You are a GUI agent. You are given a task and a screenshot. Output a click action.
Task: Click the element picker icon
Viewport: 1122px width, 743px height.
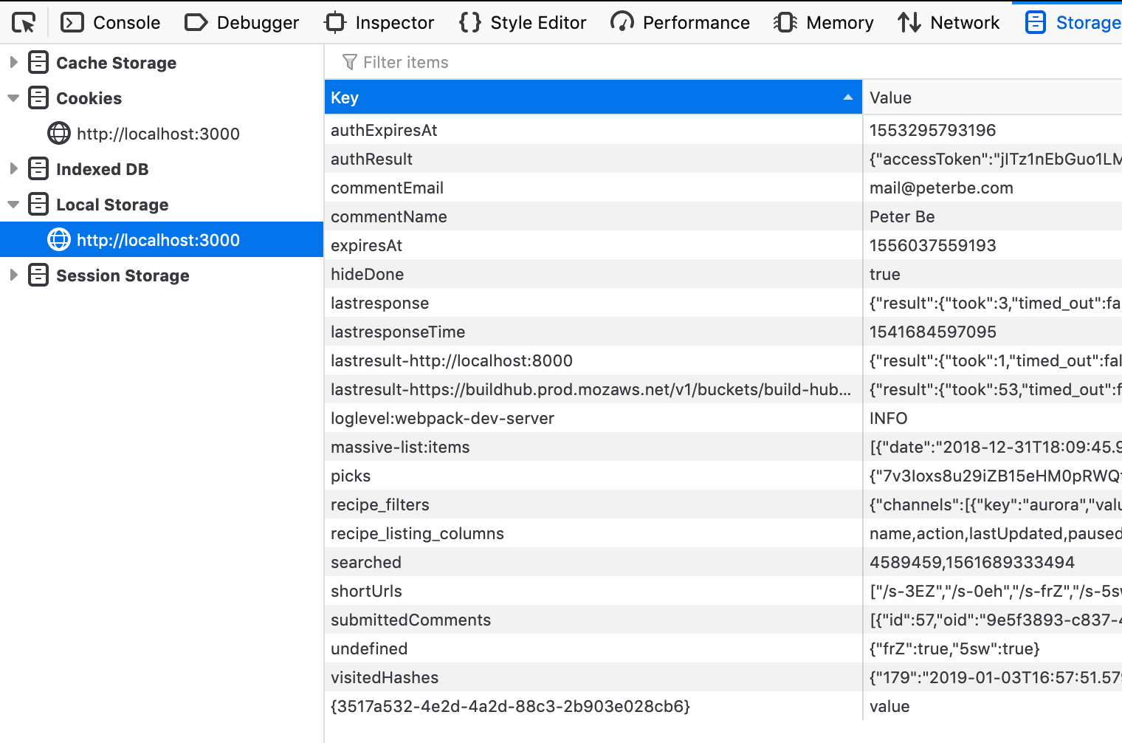(24, 23)
